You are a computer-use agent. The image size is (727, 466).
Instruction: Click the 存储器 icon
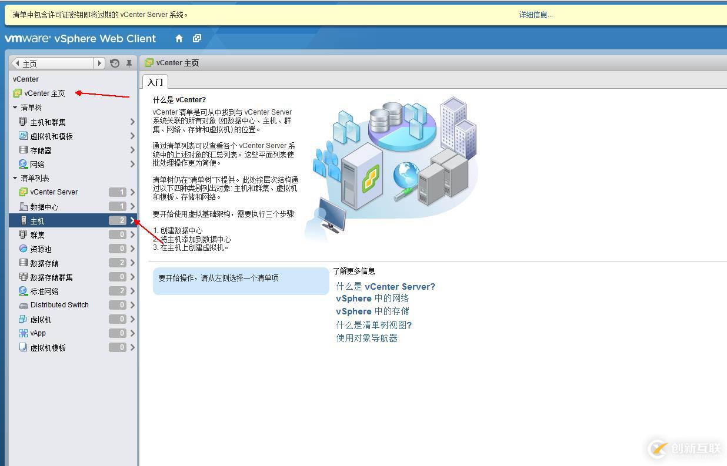tap(23, 150)
